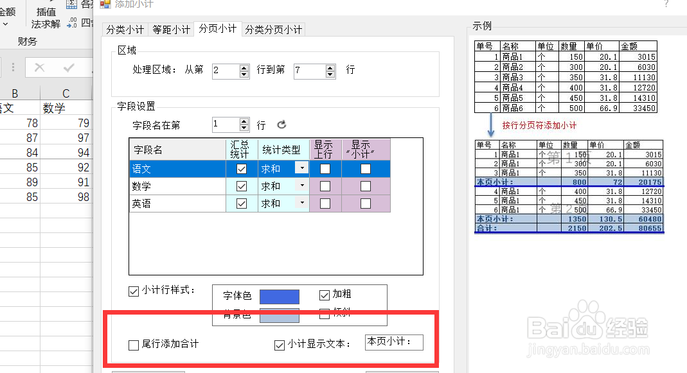Select the 分页小计 tab
The height and width of the screenshot is (373, 687).
(217, 28)
